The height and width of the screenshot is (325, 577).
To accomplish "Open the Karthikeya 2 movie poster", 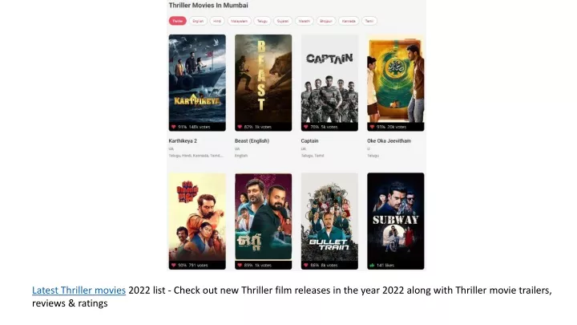I will pyautogui.click(x=197, y=83).
